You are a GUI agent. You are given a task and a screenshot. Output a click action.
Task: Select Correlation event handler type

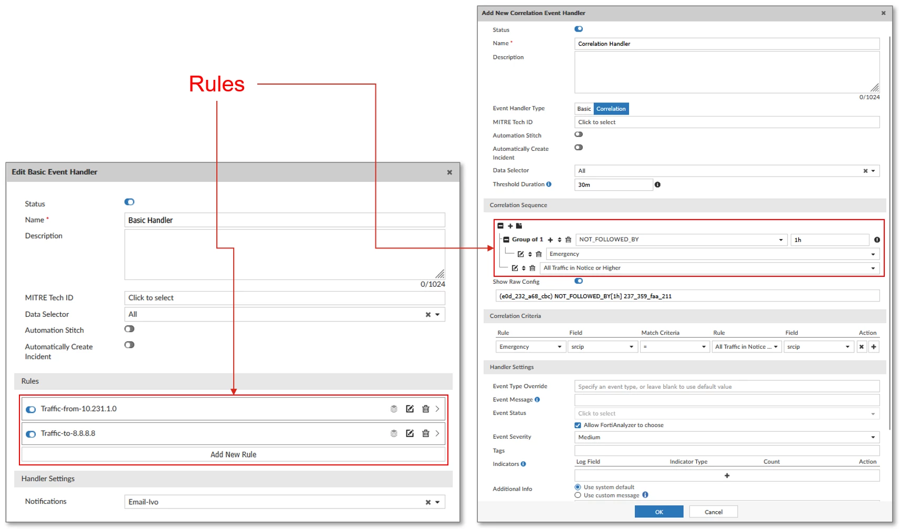[x=611, y=109]
